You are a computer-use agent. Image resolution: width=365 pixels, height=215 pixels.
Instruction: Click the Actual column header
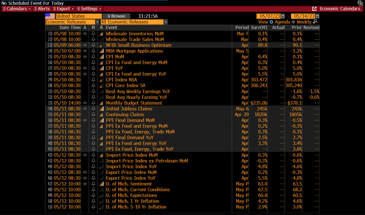tap(278, 28)
